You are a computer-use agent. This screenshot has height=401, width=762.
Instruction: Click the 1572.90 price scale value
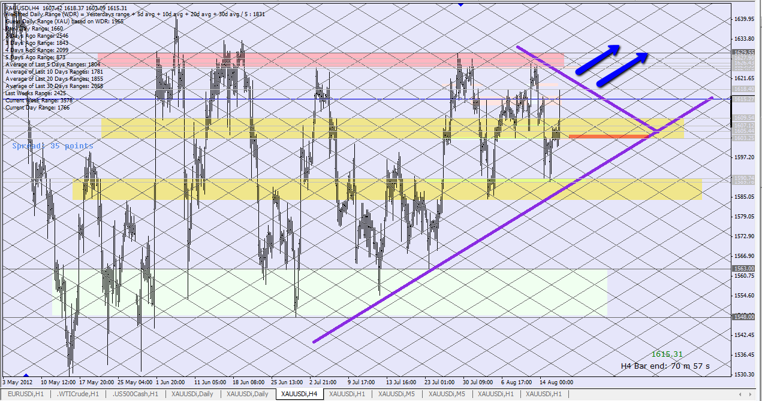pyautogui.click(x=743, y=236)
